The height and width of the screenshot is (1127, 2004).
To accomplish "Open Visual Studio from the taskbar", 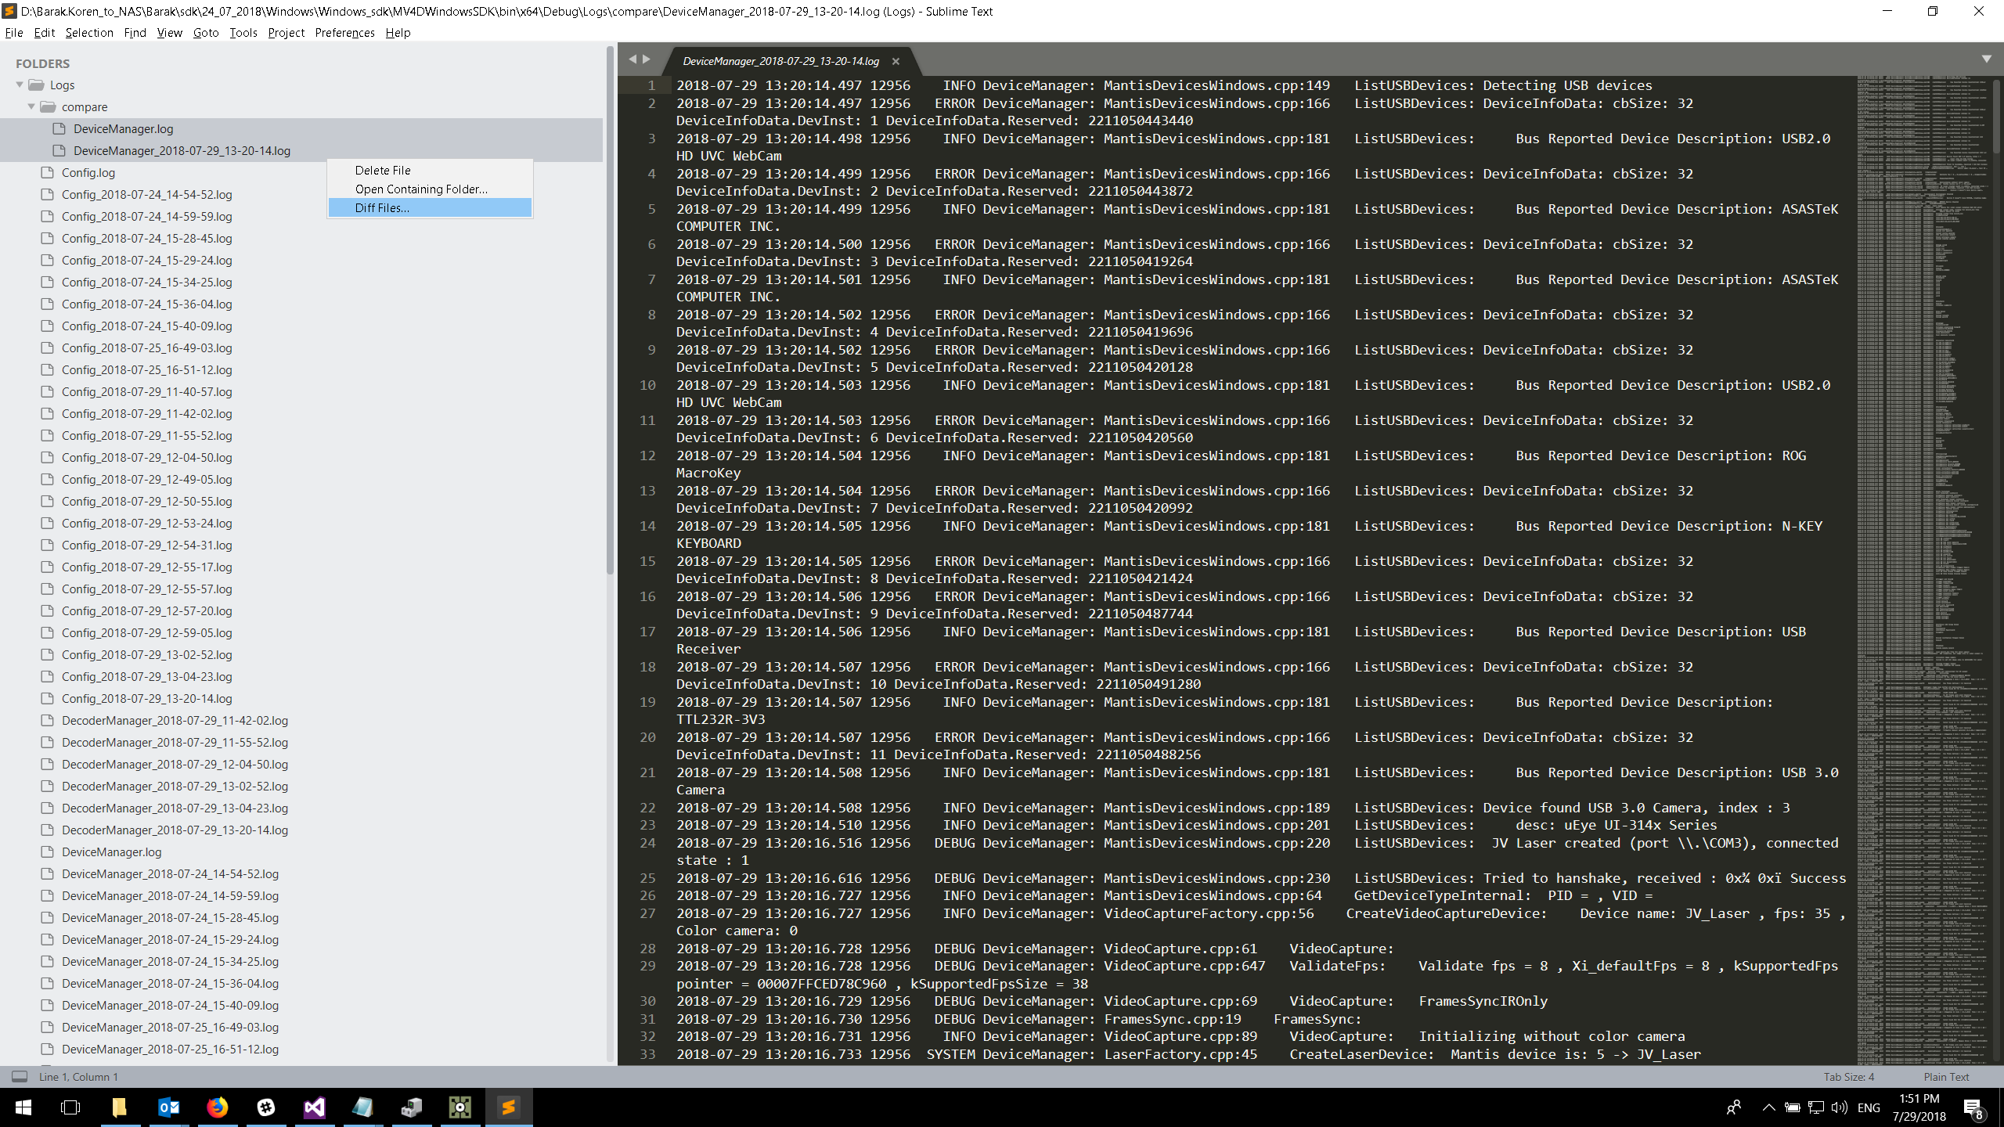I will [314, 1107].
